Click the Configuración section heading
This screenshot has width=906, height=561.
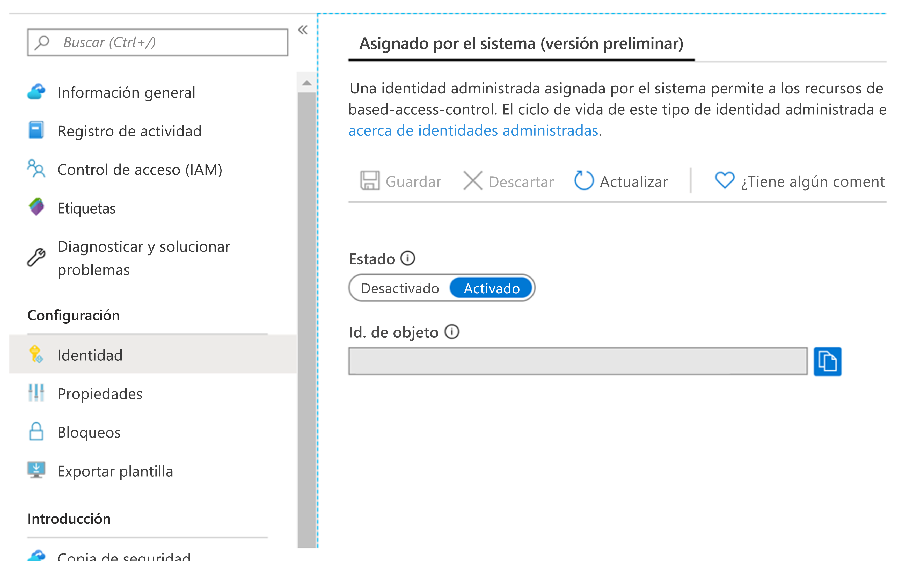tap(74, 315)
